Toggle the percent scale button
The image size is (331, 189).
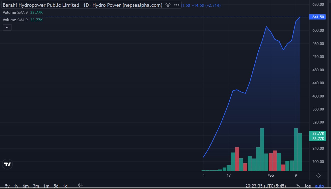coord(298,186)
